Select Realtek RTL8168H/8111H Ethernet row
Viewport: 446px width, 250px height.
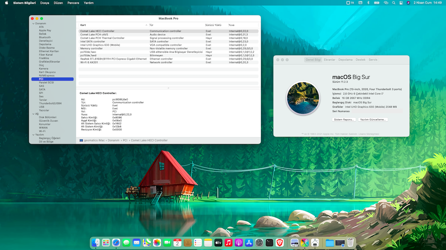point(168,59)
